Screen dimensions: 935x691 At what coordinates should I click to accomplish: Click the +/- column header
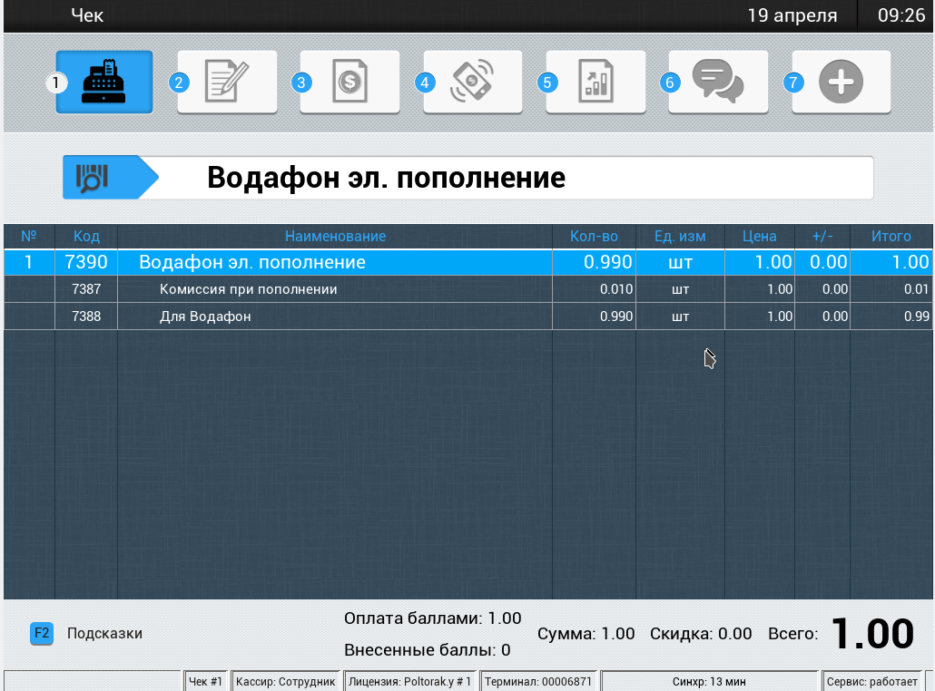(822, 237)
